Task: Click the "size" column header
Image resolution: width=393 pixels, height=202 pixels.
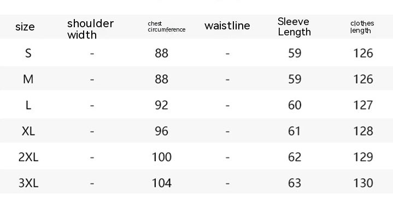Action: [25, 27]
